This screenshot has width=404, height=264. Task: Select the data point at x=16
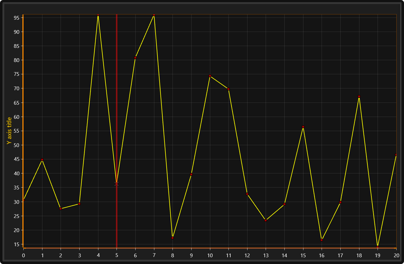322,240
